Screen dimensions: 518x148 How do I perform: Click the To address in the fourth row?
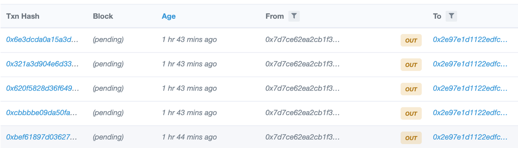coord(470,113)
